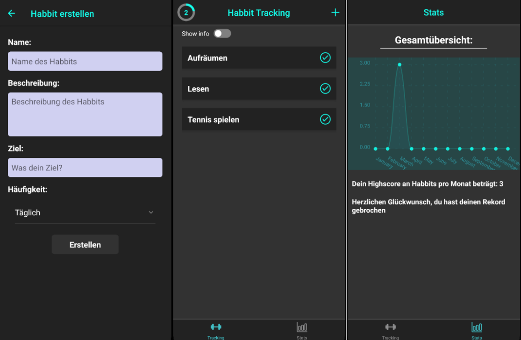Open the Lesen habit row
This screenshot has height=340, width=521.
point(259,89)
